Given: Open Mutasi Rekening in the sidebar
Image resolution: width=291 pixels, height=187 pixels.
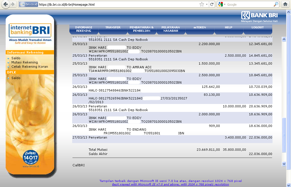Looking at the screenshot, I should (24, 62).
